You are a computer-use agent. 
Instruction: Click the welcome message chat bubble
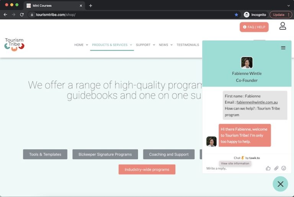[x=245, y=135]
